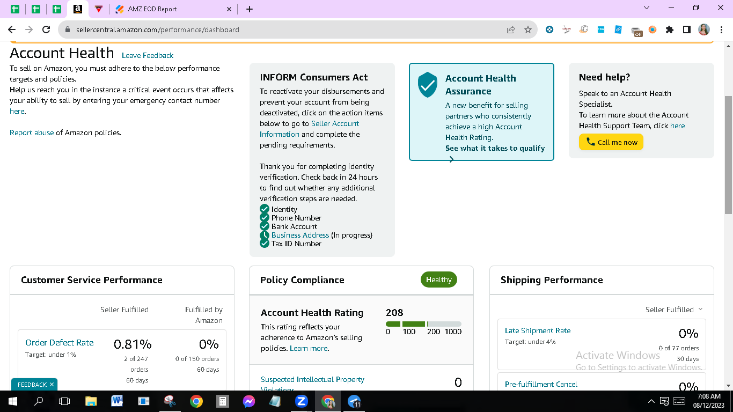This screenshot has width=733, height=412.
Task: Bookmark this page with the star
Action: coord(528,30)
